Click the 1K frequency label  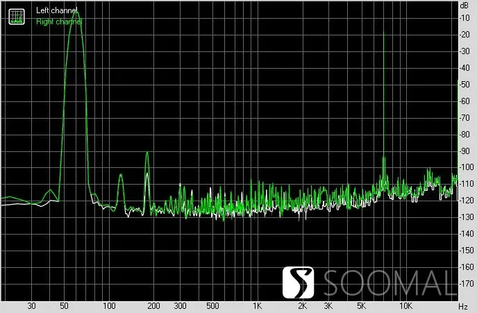(258, 305)
